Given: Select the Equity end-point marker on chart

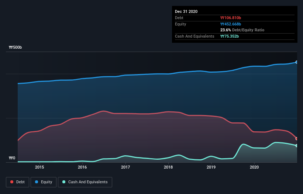Looking at the screenshot, I should (297, 62).
